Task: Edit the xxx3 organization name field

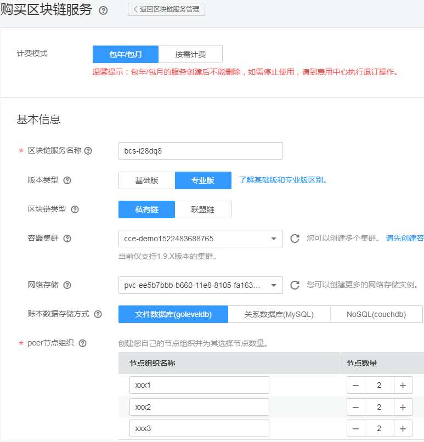Action: [199, 428]
